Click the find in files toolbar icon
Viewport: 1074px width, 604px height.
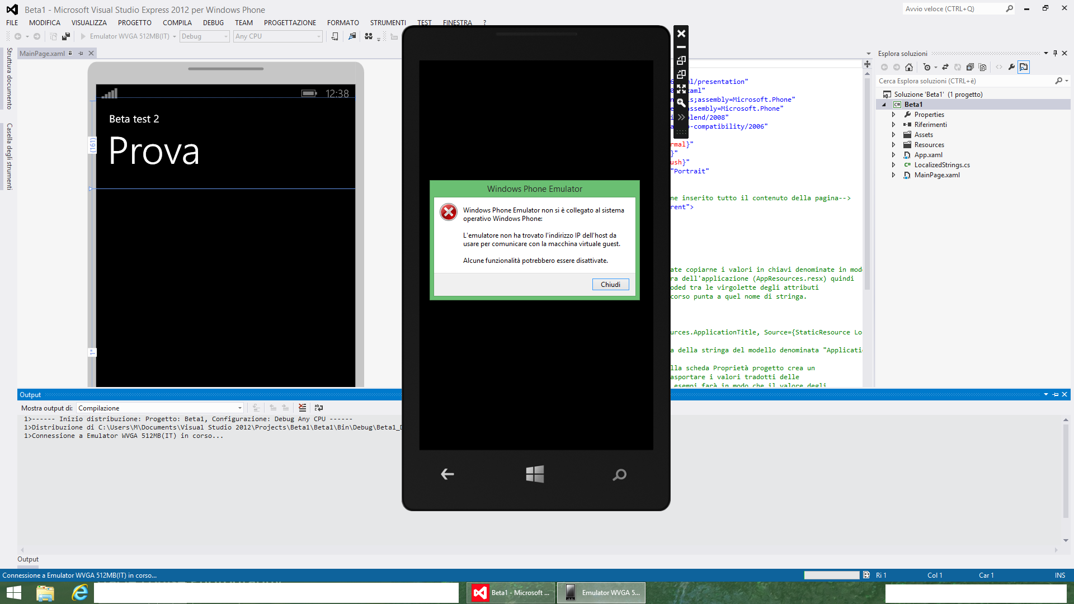pos(352,36)
